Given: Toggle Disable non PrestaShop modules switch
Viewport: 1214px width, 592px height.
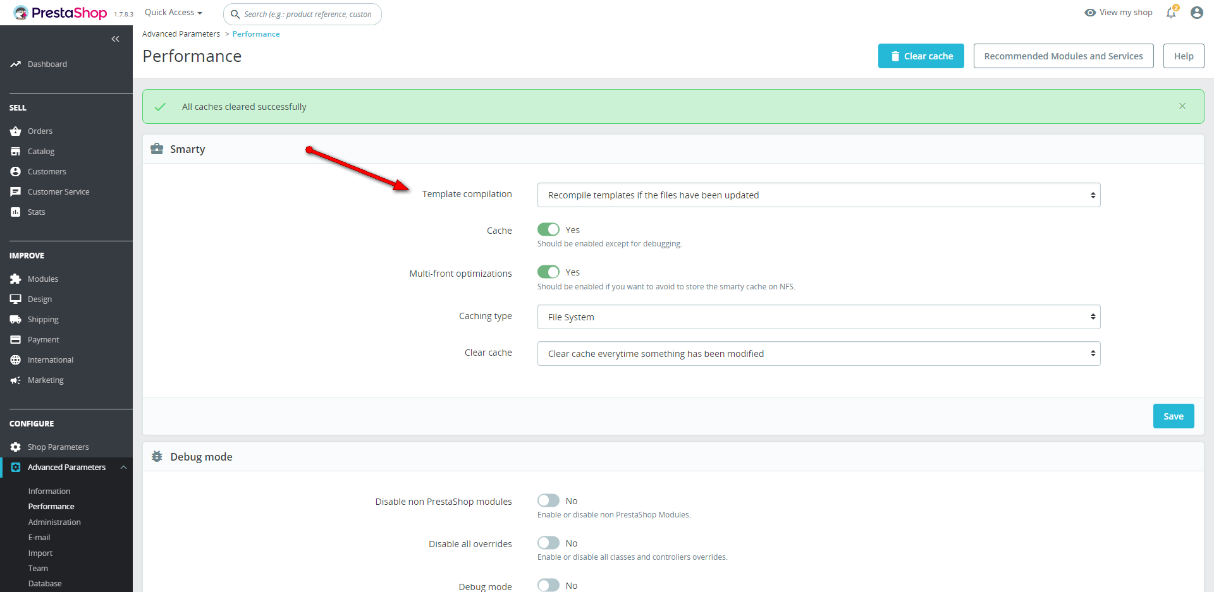Looking at the screenshot, I should click(x=548, y=500).
